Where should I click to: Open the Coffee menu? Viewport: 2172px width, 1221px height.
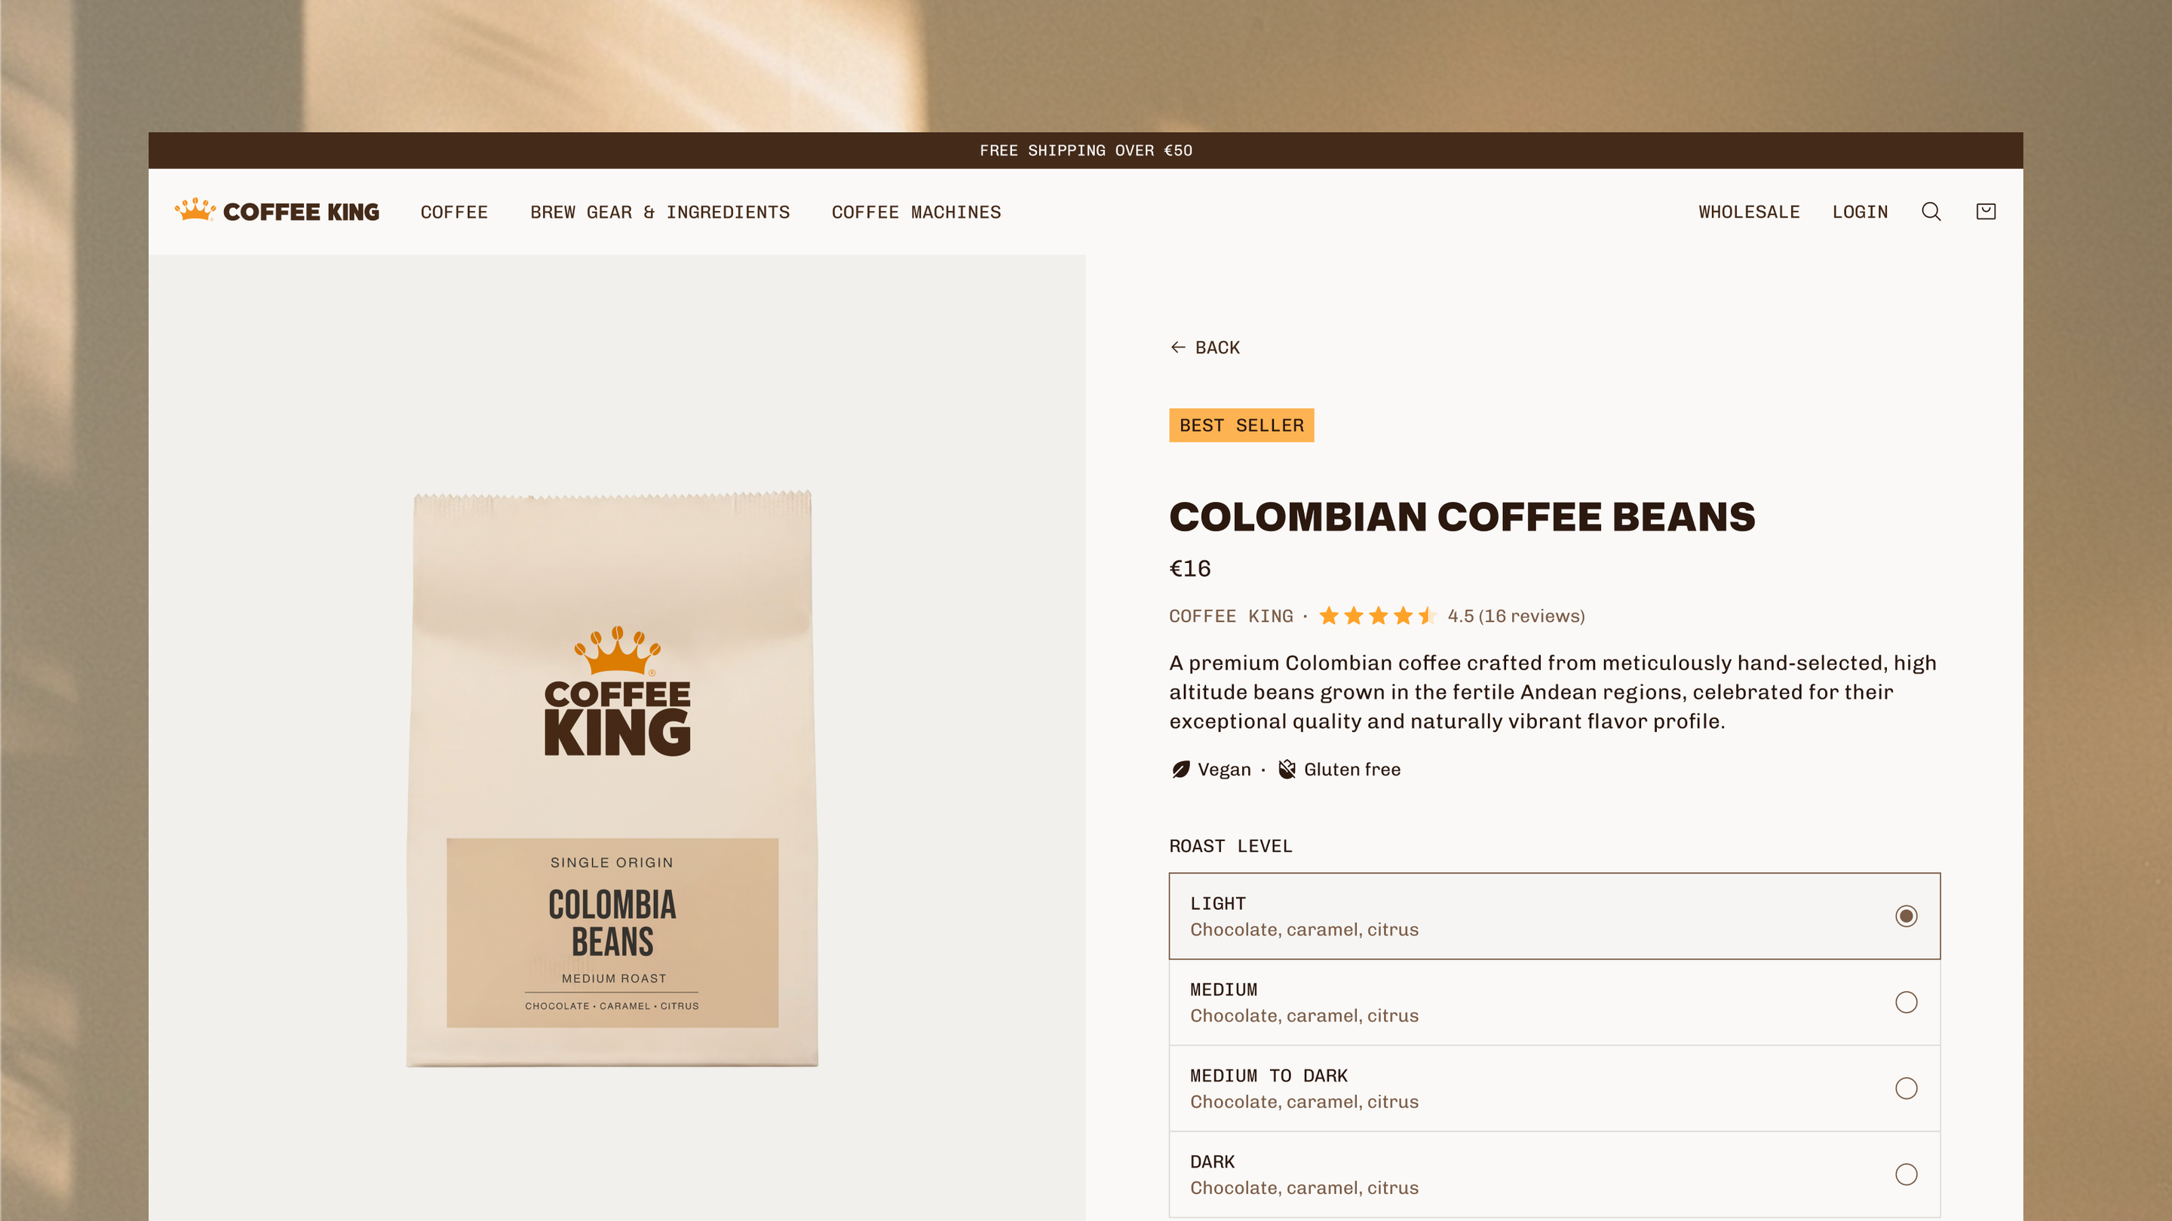pyautogui.click(x=455, y=213)
